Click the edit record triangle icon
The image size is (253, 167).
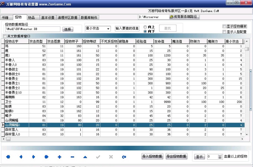tap(85, 157)
